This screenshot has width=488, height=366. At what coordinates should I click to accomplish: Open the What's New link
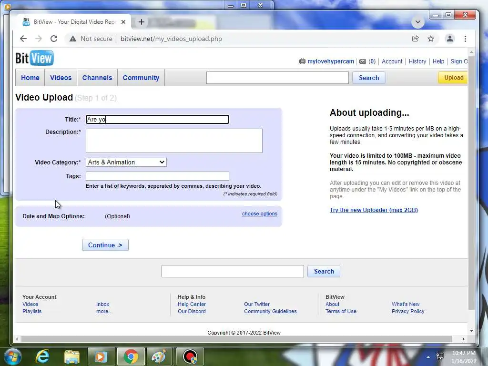coord(406,304)
